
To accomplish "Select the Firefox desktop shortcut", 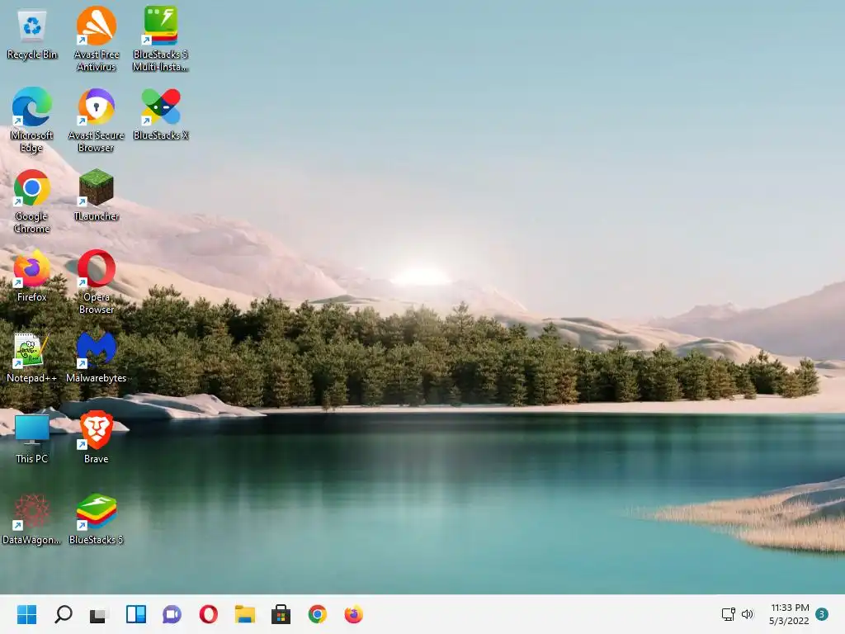I will [32, 276].
